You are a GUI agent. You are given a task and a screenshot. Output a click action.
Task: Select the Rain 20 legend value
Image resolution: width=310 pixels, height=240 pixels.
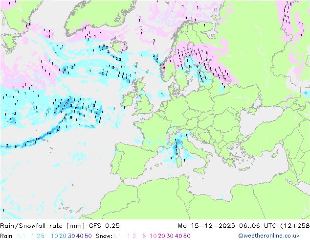(x=63, y=236)
